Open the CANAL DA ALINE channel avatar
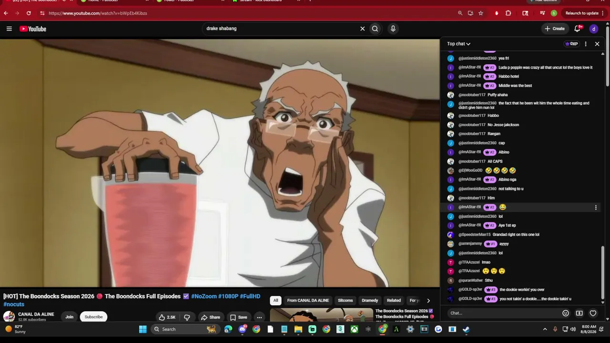Image resolution: width=610 pixels, height=343 pixels. point(9,317)
